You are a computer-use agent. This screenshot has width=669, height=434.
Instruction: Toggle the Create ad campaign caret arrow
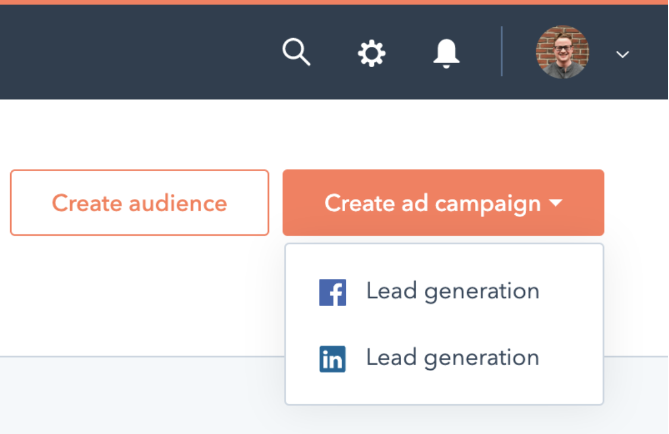[555, 203]
